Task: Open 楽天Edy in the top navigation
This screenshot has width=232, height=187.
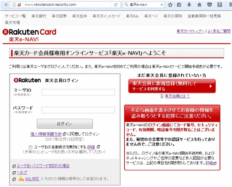Action: (x=132, y=16)
